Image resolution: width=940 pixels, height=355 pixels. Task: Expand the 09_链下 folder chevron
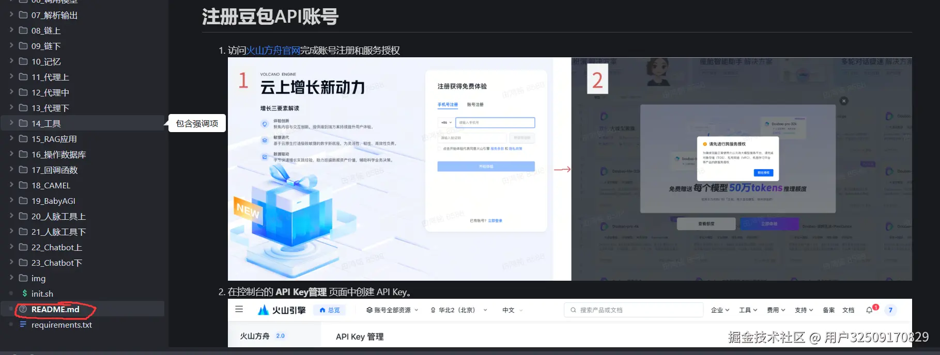11,45
